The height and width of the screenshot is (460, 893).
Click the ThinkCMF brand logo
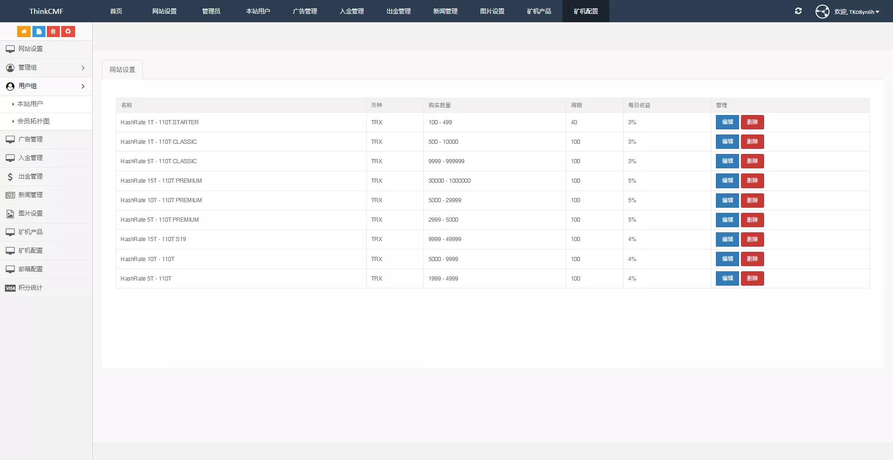pyautogui.click(x=46, y=11)
